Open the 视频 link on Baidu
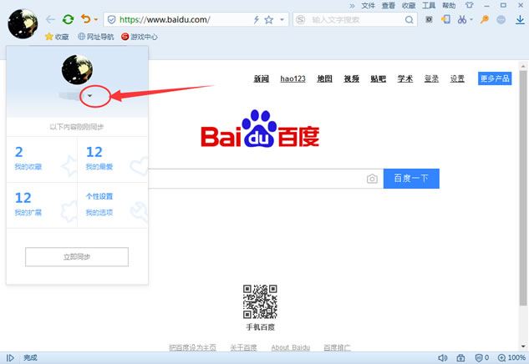Screen dimensions: 529x364 [351, 78]
